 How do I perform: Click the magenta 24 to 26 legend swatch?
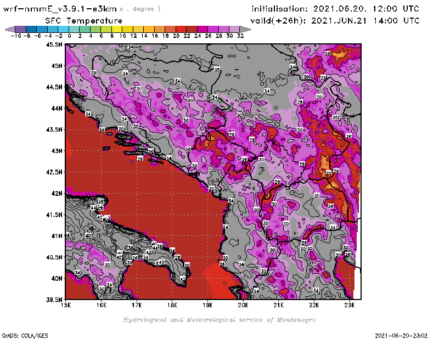pyautogui.click(x=202, y=29)
